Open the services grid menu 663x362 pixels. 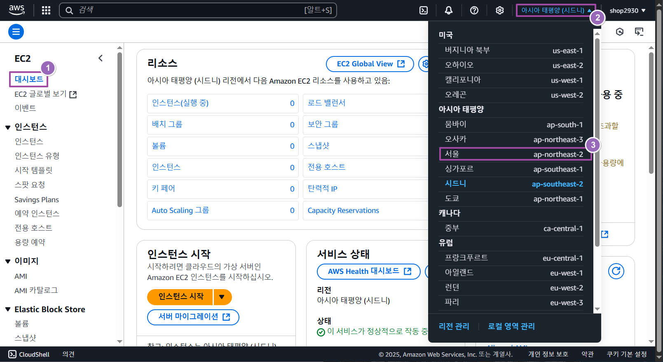[46, 10]
